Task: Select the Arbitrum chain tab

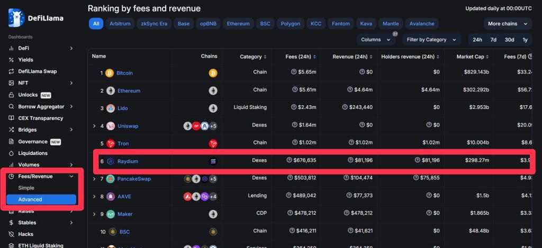Action: [119, 24]
